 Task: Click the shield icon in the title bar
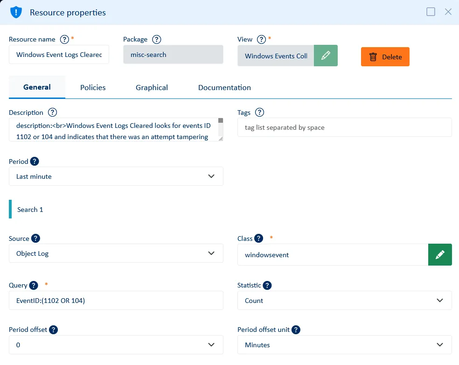point(16,12)
